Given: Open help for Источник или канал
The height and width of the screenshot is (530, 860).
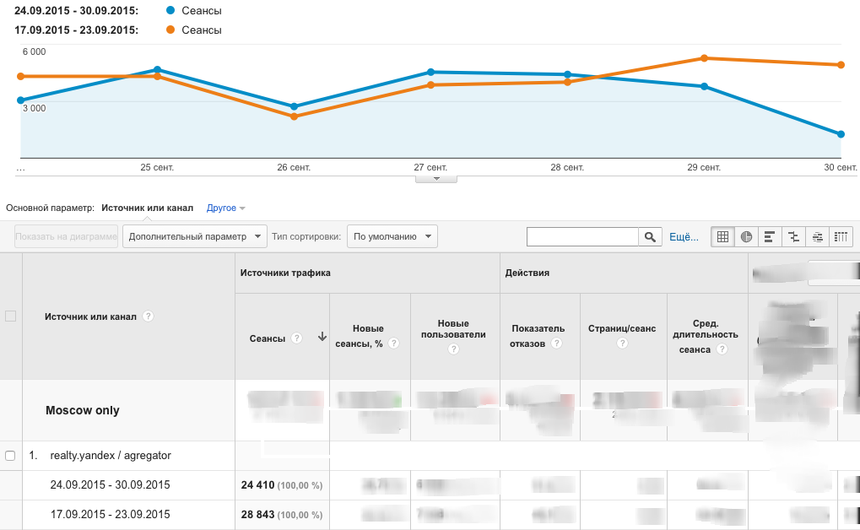Looking at the screenshot, I should tap(148, 316).
